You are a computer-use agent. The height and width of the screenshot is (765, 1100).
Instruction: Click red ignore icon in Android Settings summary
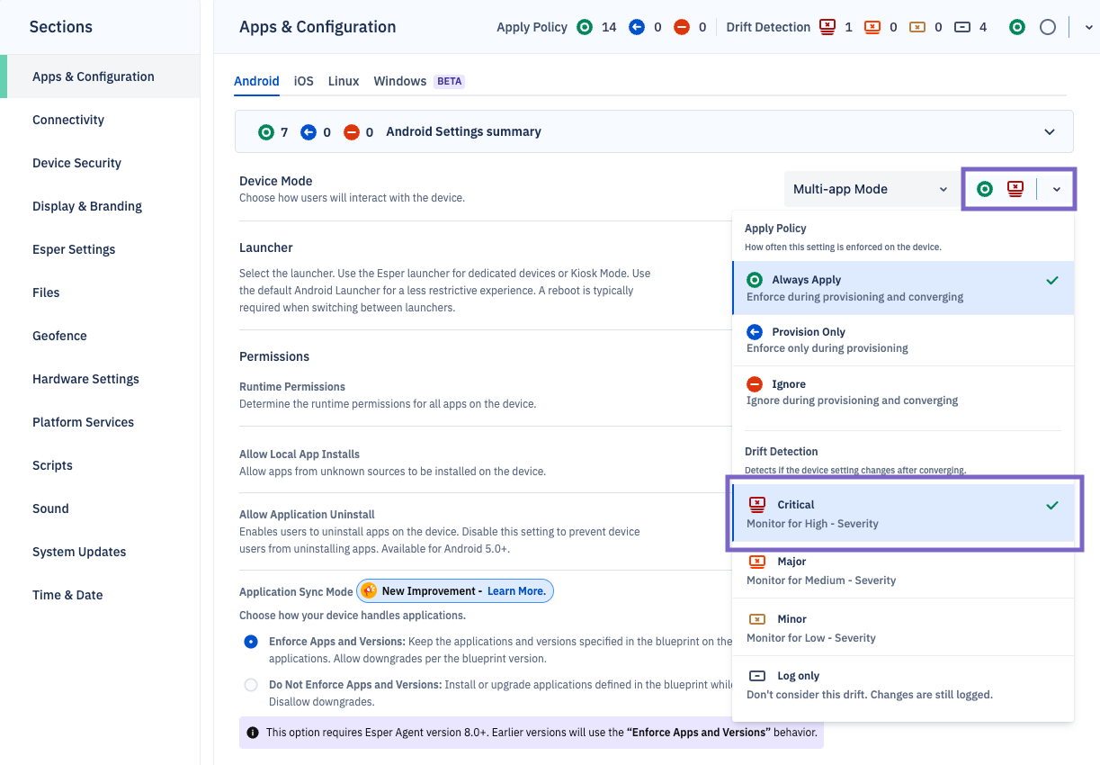352,132
